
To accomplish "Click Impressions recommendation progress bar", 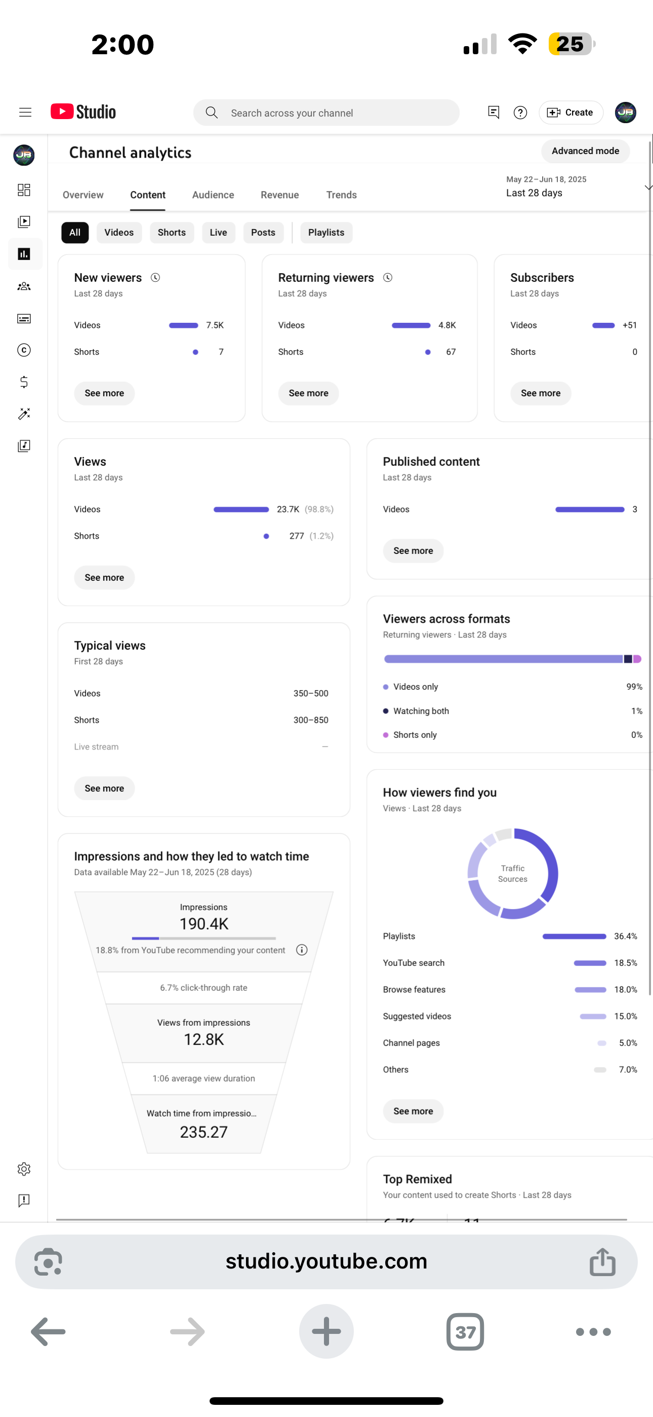I will click(x=204, y=939).
